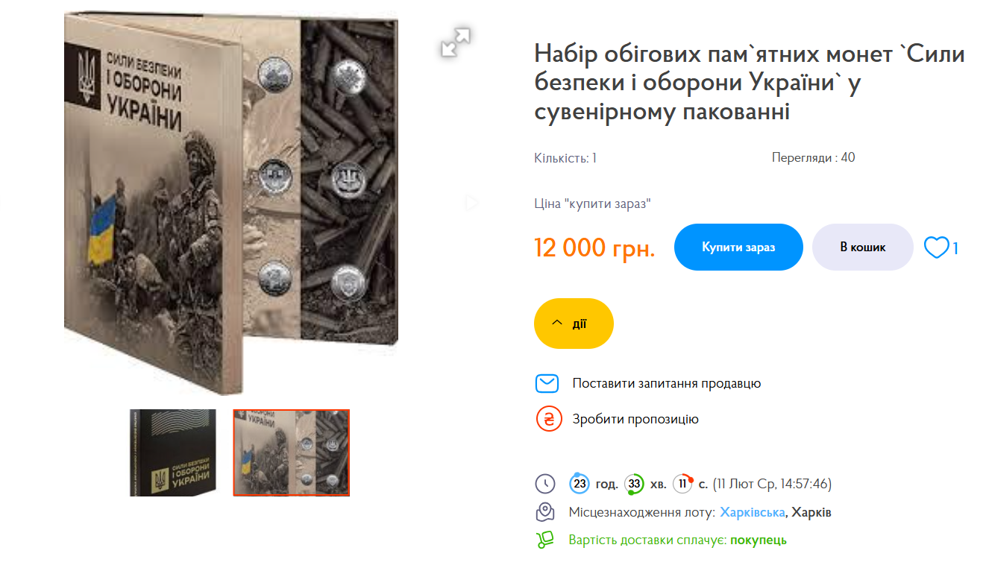Expand the product image to fullscreen
The height and width of the screenshot is (574, 986).
click(456, 42)
